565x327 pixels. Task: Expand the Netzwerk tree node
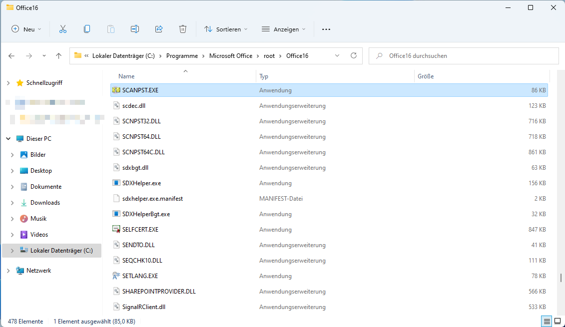(x=8, y=271)
